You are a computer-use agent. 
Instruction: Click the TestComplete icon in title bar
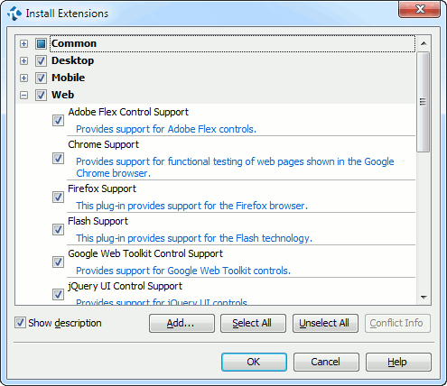[14, 14]
